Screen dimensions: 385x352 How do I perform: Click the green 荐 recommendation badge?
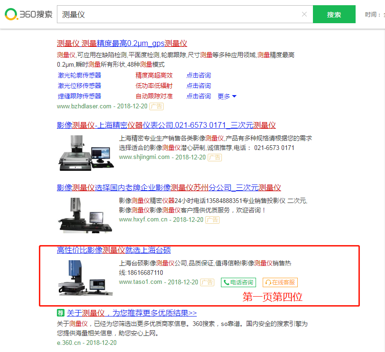pyautogui.click(x=60, y=313)
